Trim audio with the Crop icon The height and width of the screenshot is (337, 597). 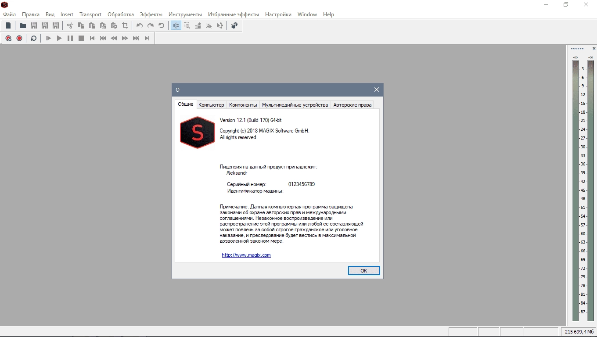(125, 25)
